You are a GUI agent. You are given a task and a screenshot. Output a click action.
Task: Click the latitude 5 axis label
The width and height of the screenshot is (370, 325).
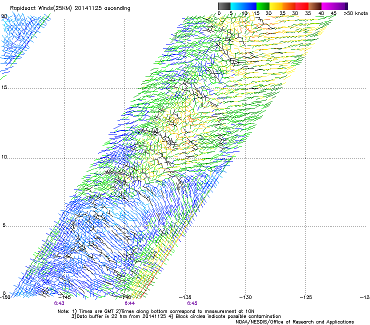tap(4, 225)
